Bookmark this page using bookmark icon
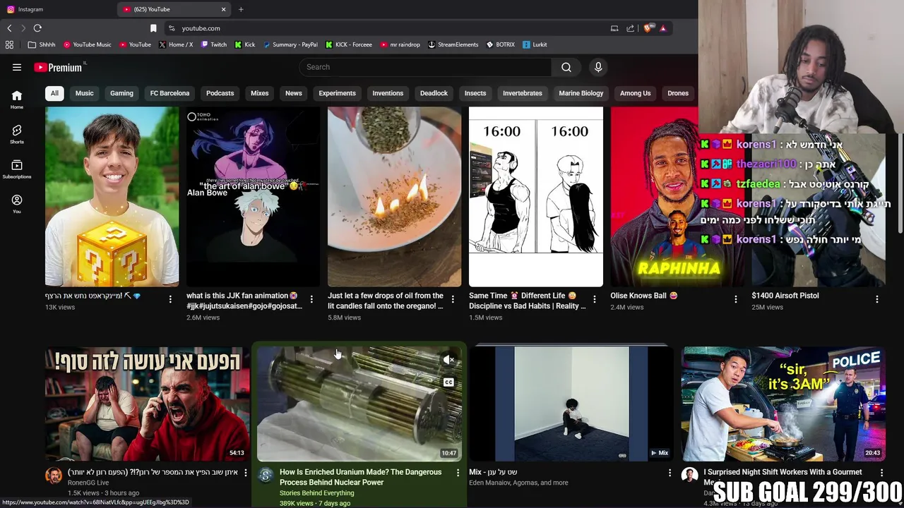 [153, 28]
